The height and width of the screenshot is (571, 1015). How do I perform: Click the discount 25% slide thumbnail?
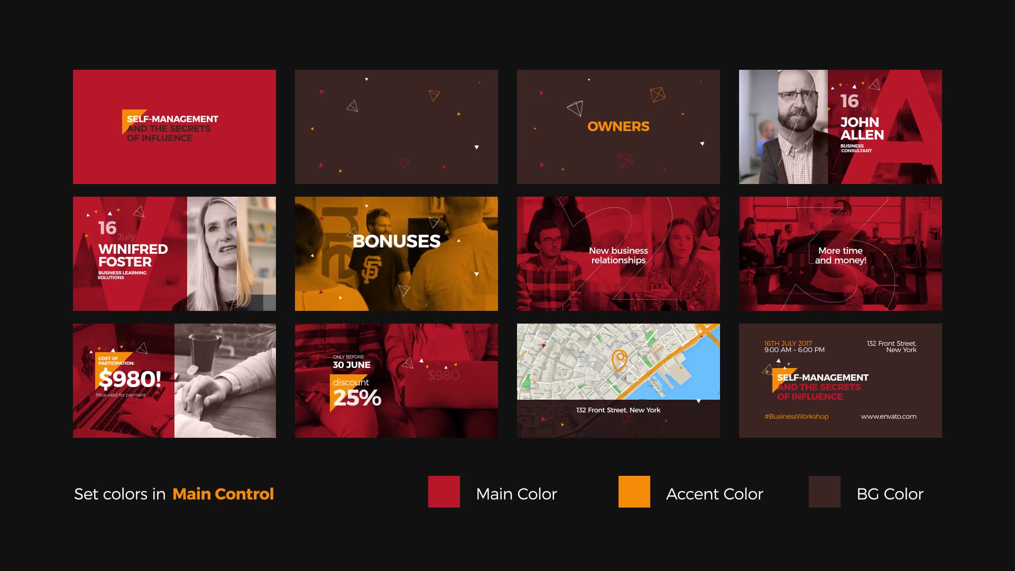[396, 381]
